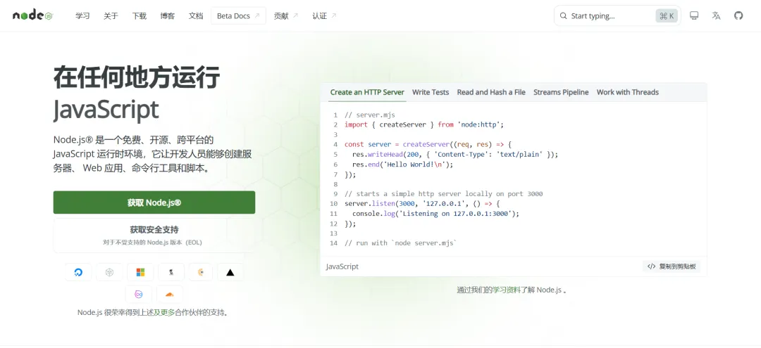Open the orange crescent partner logo
Image resolution: width=761 pixels, height=348 pixels.
tap(200, 273)
